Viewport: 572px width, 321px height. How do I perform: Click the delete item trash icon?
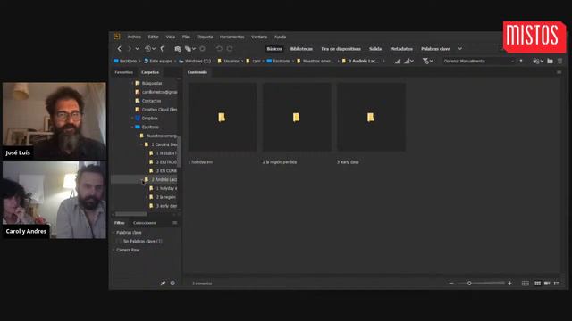(560, 62)
